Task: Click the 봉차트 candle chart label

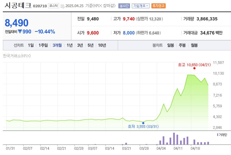Action: click(157, 45)
